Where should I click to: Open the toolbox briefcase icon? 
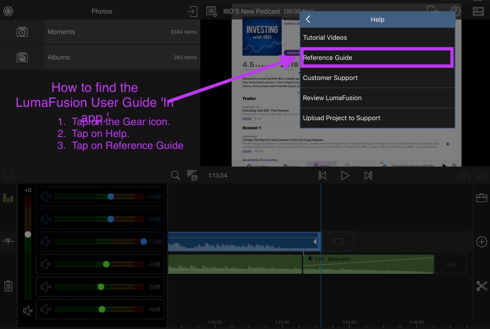[481, 198]
